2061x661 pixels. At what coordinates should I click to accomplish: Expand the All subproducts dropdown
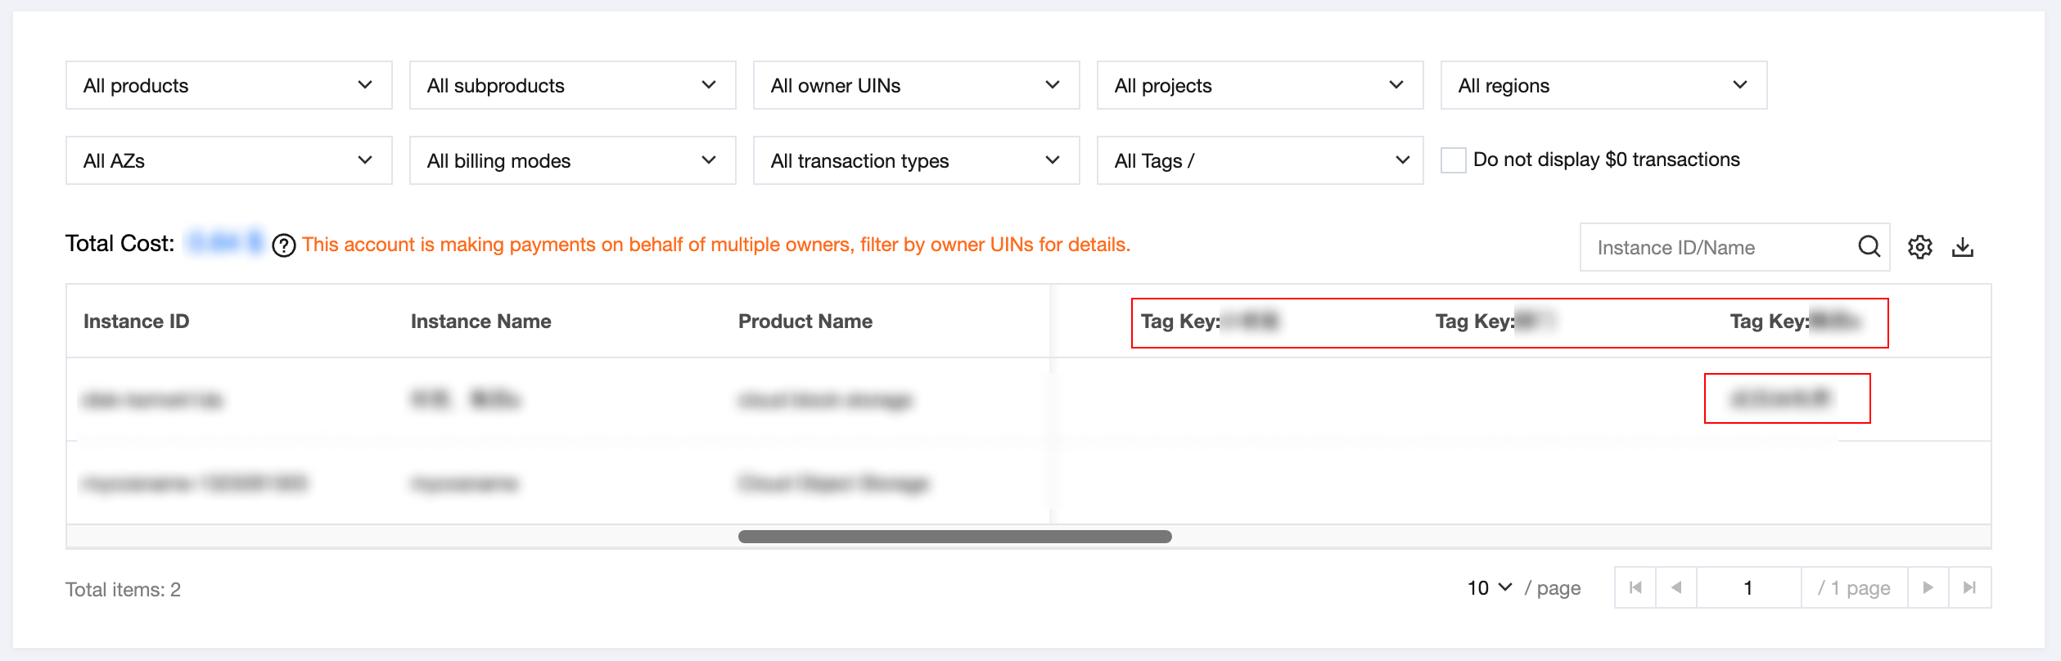(x=573, y=85)
